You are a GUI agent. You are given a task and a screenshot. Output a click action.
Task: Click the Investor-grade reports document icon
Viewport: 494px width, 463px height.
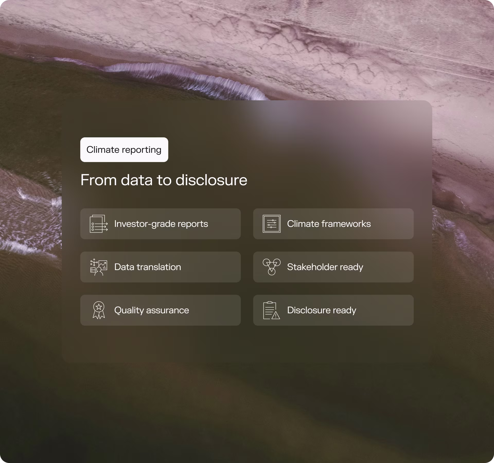tap(99, 224)
